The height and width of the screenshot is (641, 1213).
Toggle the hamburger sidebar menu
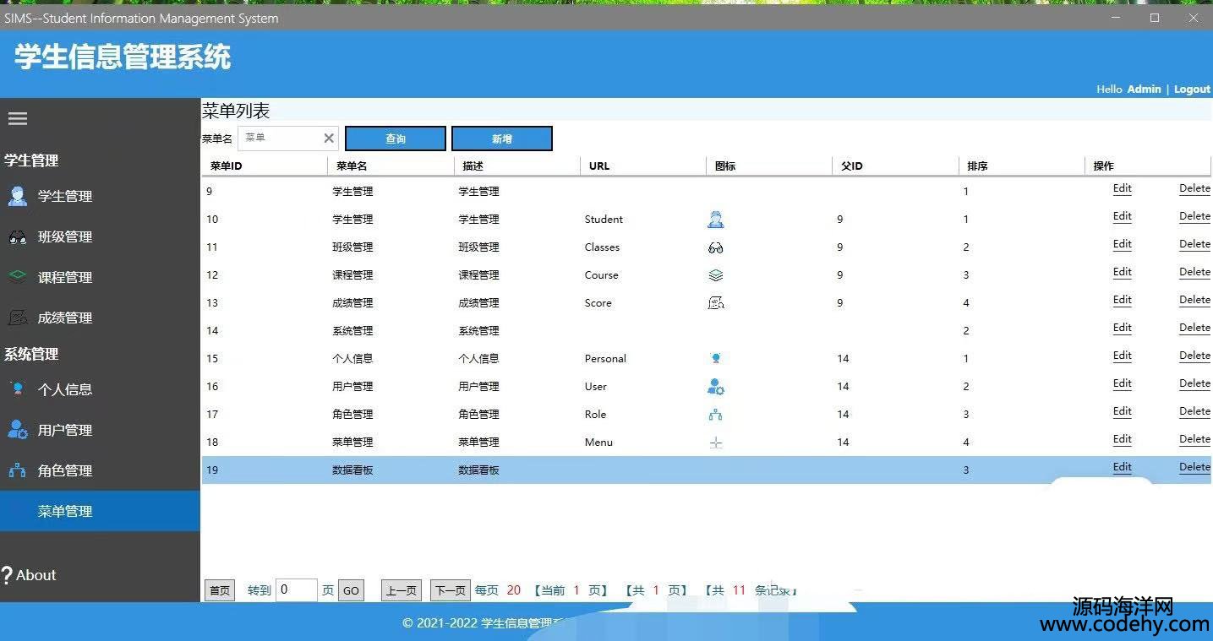coord(18,119)
